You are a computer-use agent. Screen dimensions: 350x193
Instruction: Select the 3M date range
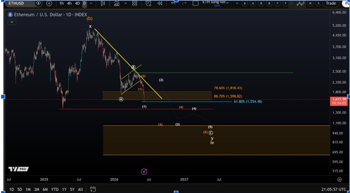click(x=37, y=189)
